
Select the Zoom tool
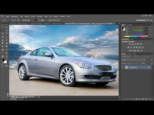(6, 56)
